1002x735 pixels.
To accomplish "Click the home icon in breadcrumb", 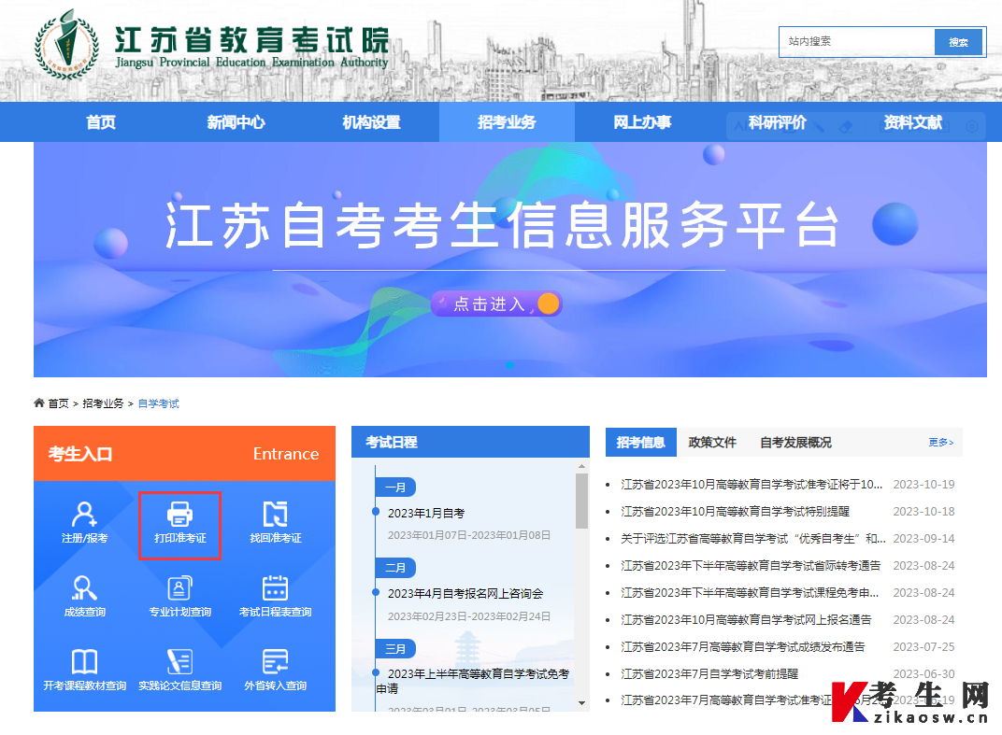I will click(39, 403).
